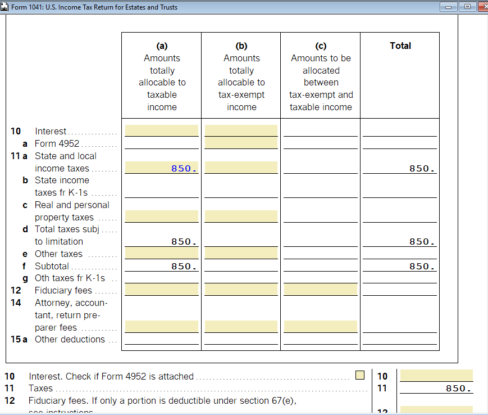Viewport: 488px width, 415px height.
Task: Click line 11 Taxes amount showing 850
Action: point(436,387)
